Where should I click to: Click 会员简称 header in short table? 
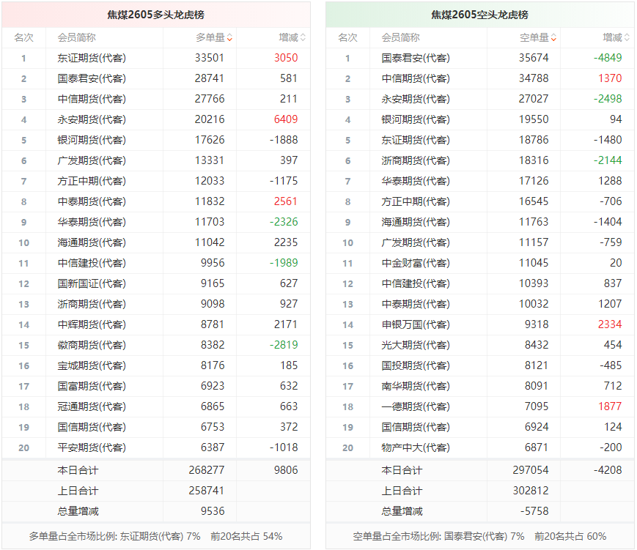pos(400,38)
